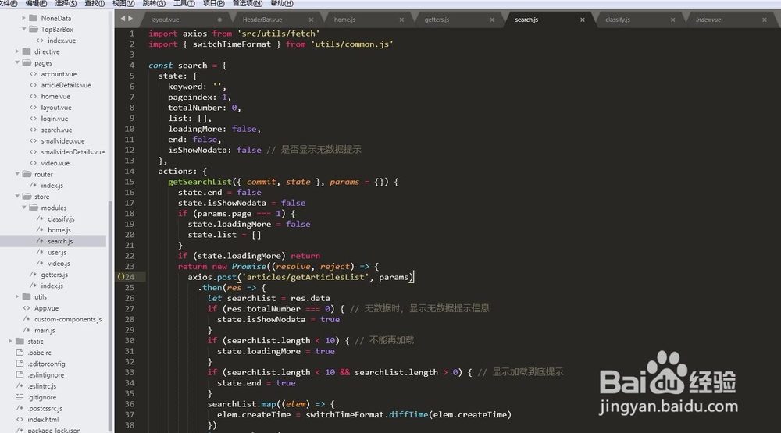781x433 pixels.
Task: Expand the NoneData folder arrow
Action: click(23, 18)
